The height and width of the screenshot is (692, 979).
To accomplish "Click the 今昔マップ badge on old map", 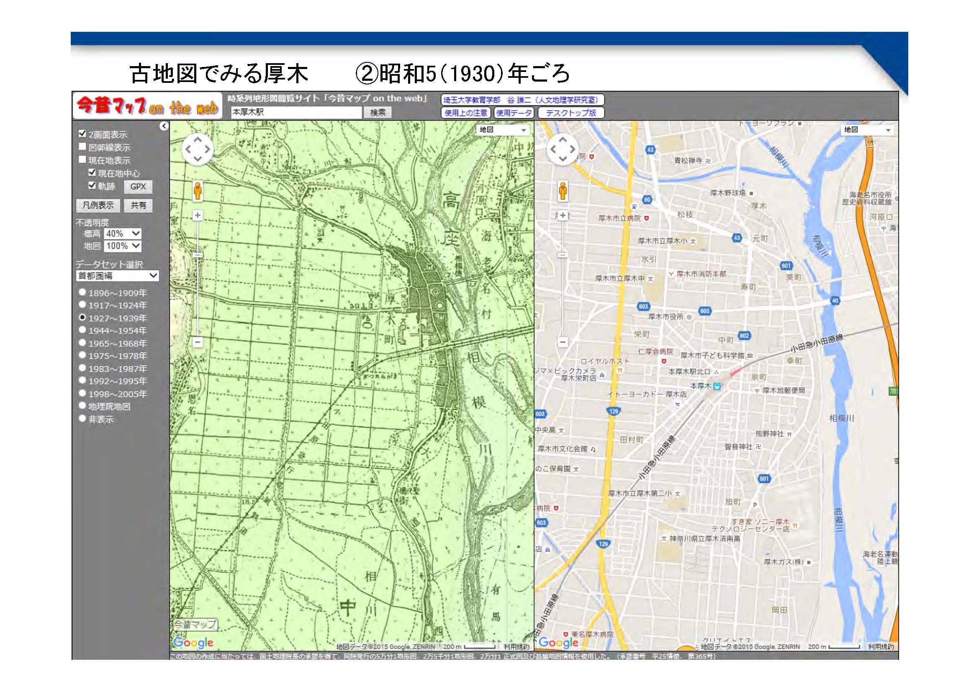I will pyautogui.click(x=195, y=624).
